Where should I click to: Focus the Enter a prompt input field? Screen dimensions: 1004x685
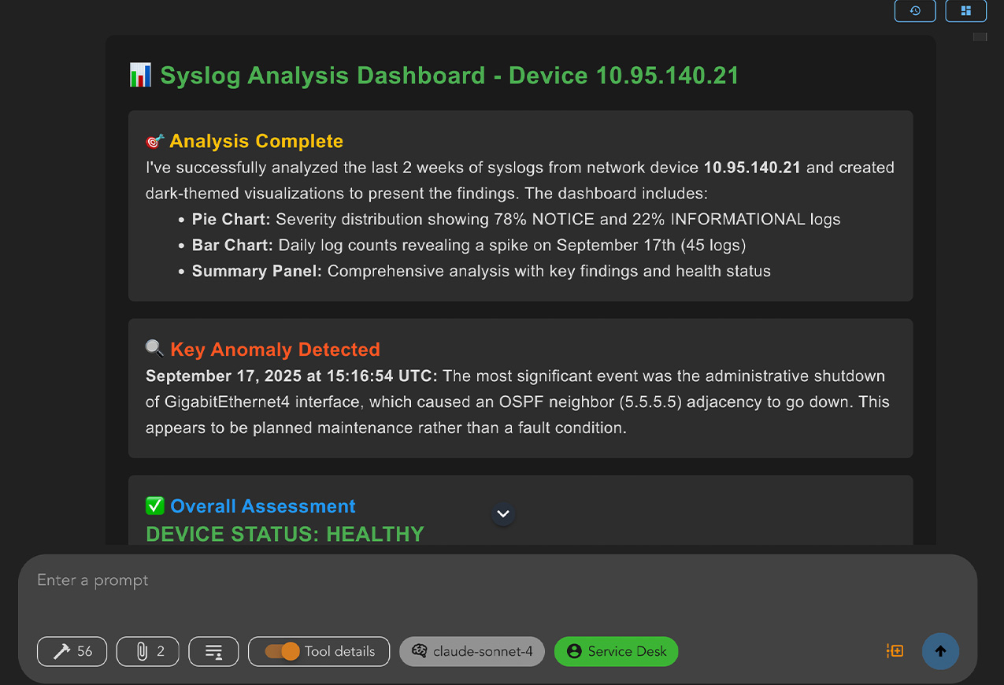472,580
